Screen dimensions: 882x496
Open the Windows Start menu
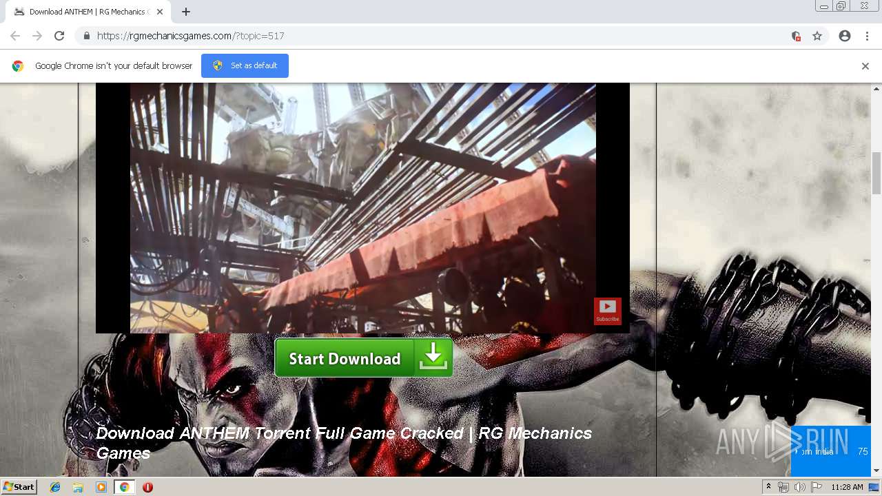(x=19, y=486)
